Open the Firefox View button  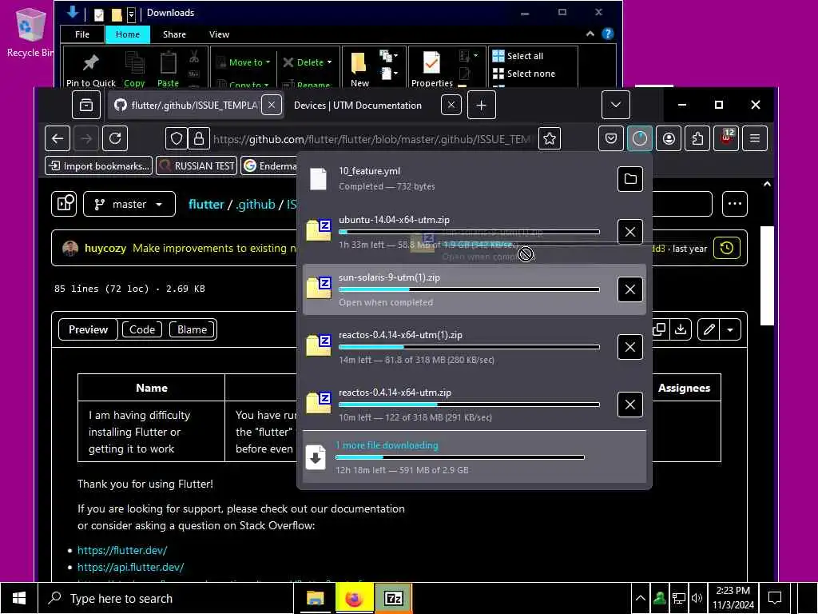coord(86,105)
